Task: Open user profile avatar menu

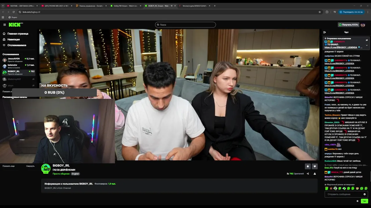Action: click(x=363, y=25)
